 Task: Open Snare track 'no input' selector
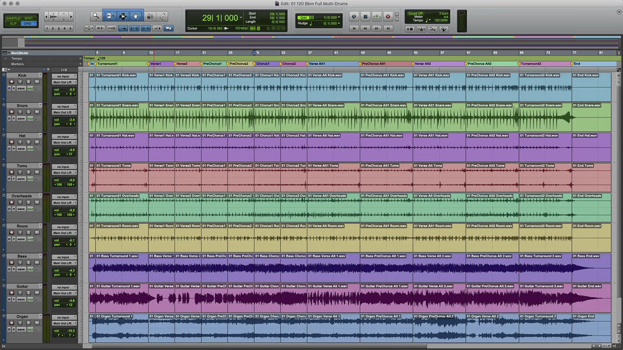tap(64, 107)
